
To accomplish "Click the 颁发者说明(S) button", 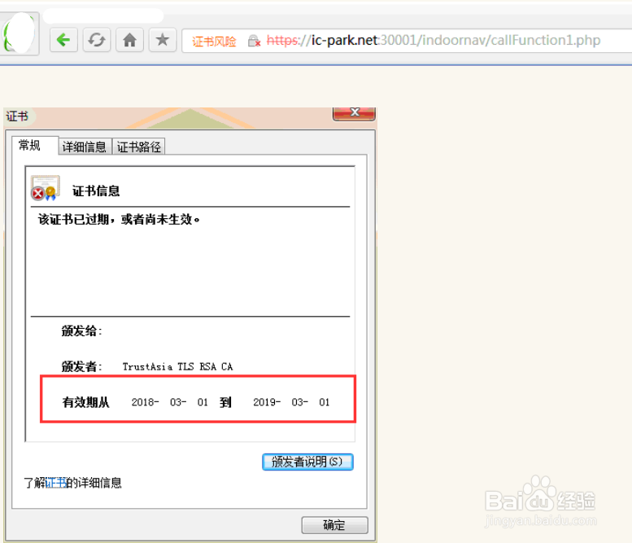I will tap(307, 462).
